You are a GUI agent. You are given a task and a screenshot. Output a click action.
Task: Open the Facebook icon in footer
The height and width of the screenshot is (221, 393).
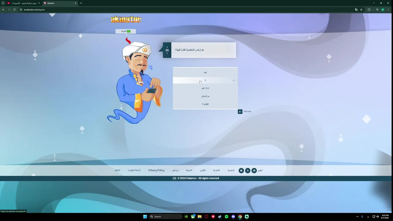(254, 170)
